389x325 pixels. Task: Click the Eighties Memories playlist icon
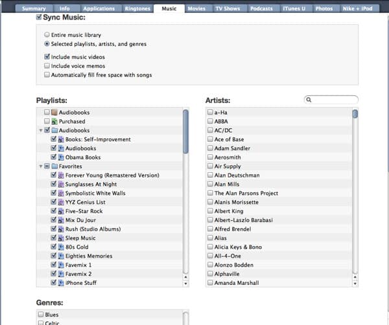tap(61, 256)
